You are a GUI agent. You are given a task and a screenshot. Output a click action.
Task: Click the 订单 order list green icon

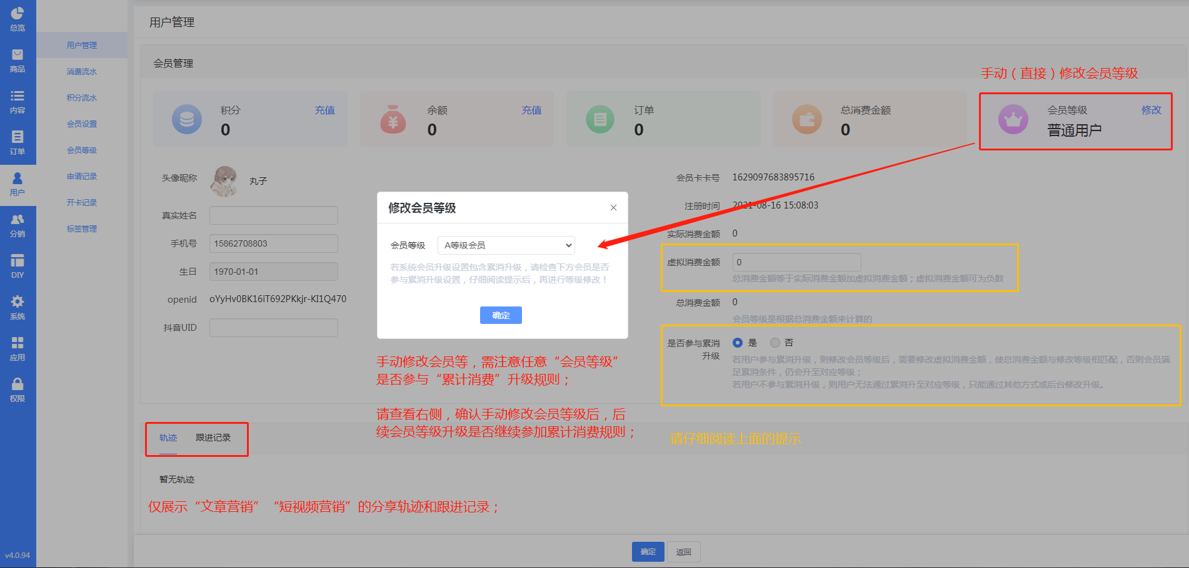click(600, 119)
